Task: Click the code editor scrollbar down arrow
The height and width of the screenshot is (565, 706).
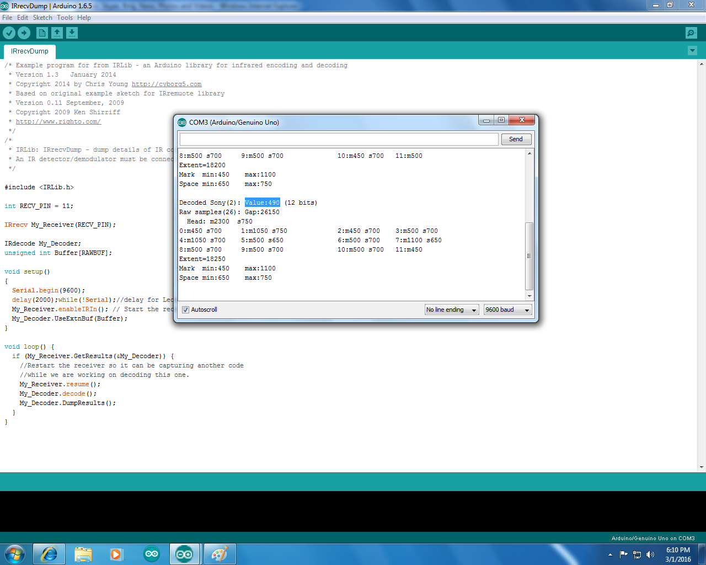Action: [702, 467]
